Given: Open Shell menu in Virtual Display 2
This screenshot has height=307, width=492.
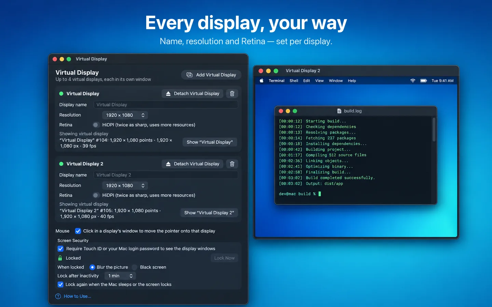Looking at the screenshot, I should click(x=294, y=81).
